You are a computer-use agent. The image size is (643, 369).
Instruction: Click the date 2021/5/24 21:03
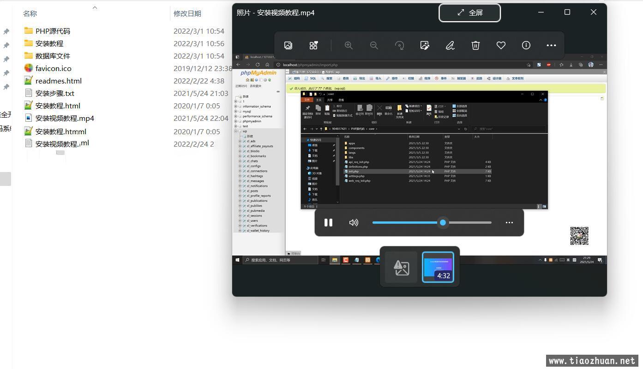click(x=201, y=93)
